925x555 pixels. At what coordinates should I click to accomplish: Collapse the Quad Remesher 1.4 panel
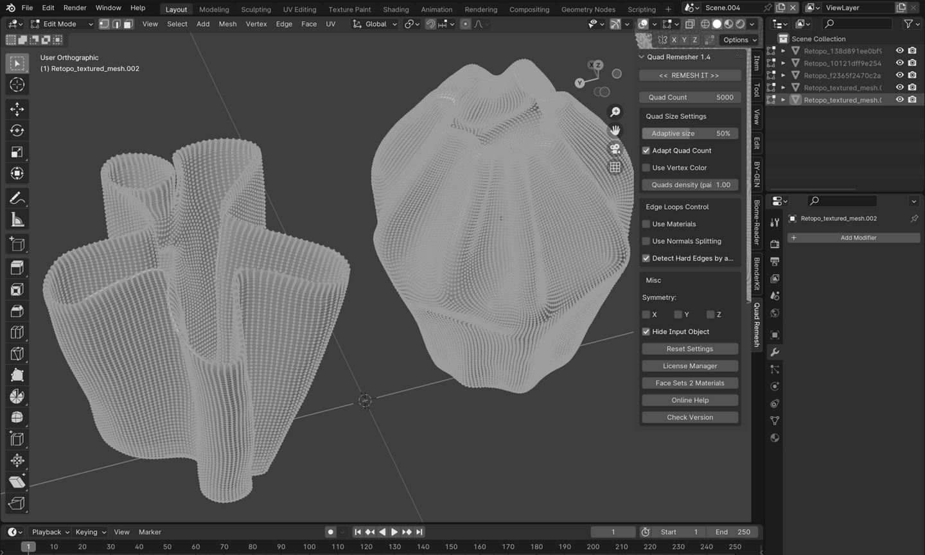(641, 57)
